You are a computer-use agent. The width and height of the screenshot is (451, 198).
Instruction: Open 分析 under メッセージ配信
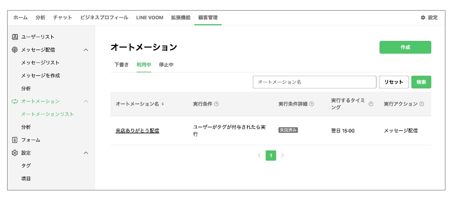[x=26, y=88]
